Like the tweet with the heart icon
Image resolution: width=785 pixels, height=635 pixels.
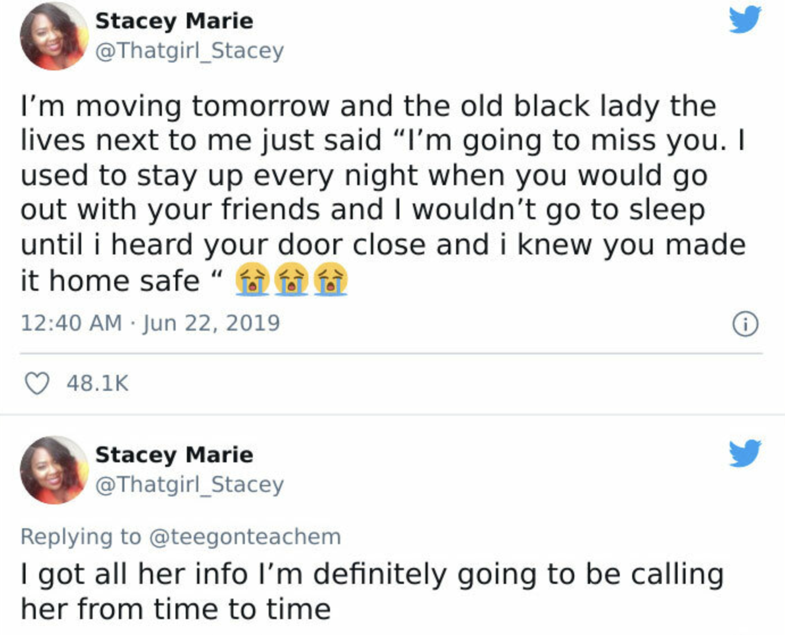click(x=37, y=383)
